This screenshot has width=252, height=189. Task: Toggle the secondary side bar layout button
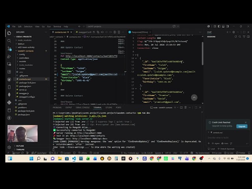tap(228, 26)
